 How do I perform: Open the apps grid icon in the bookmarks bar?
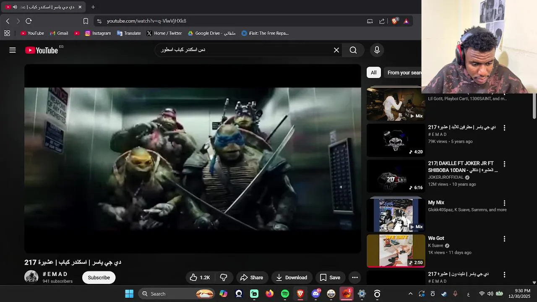pyautogui.click(x=7, y=33)
